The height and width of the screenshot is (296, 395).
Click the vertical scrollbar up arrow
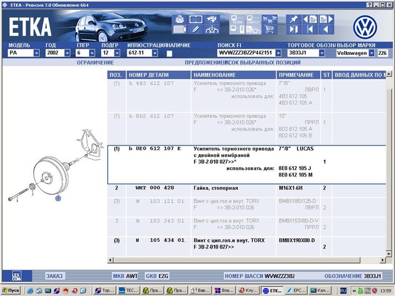point(389,74)
